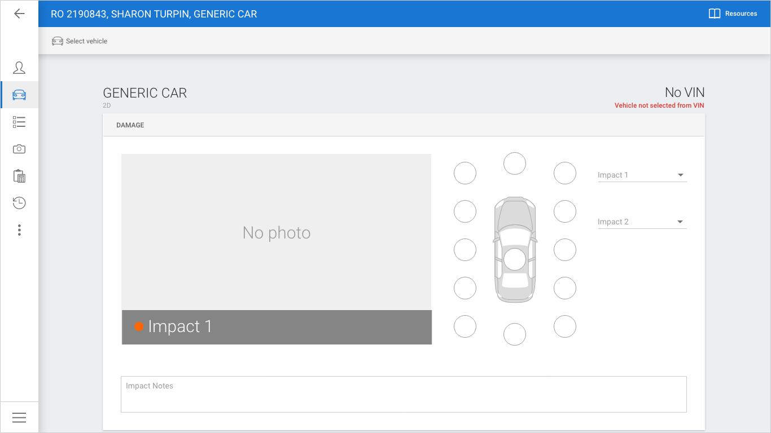Go back using the arrow icon

[19, 14]
